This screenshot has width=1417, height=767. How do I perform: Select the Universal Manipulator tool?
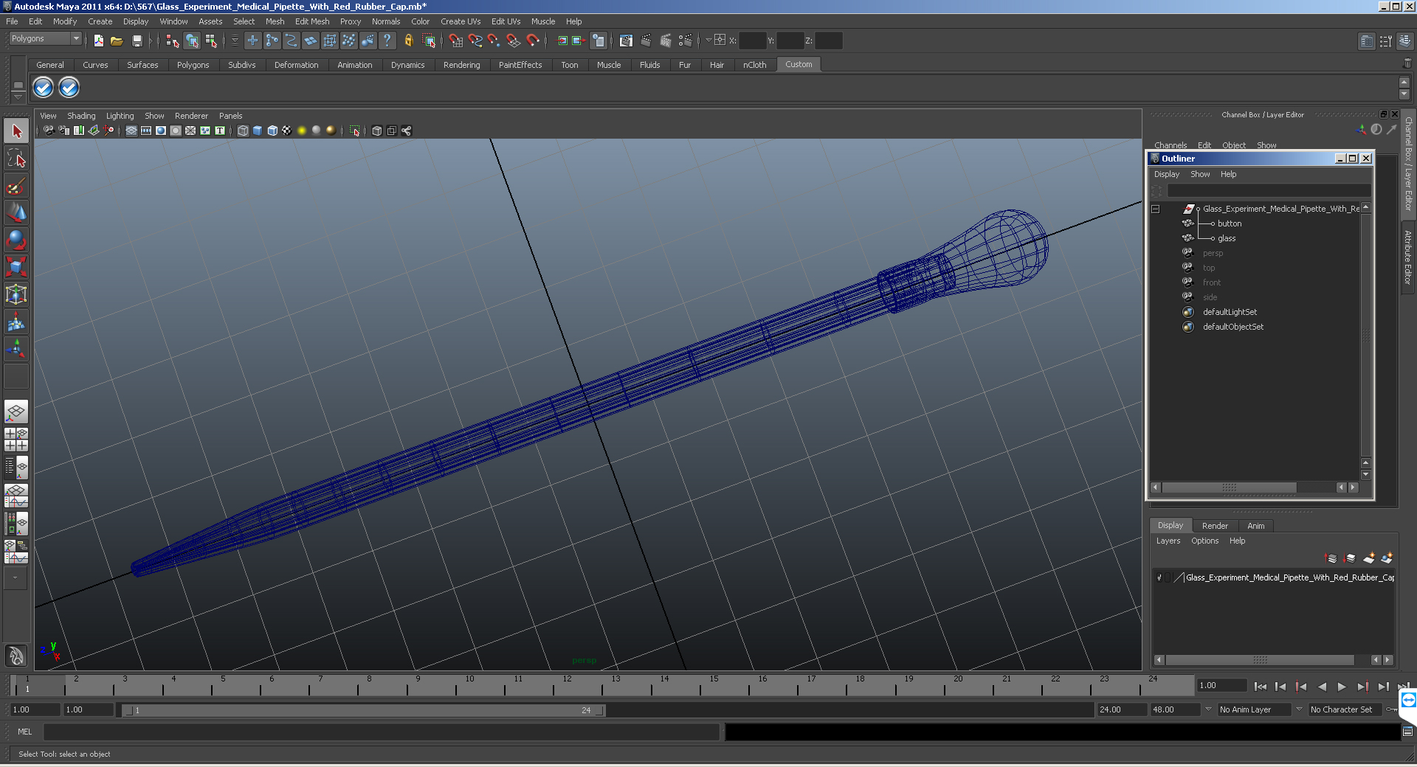pos(16,294)
